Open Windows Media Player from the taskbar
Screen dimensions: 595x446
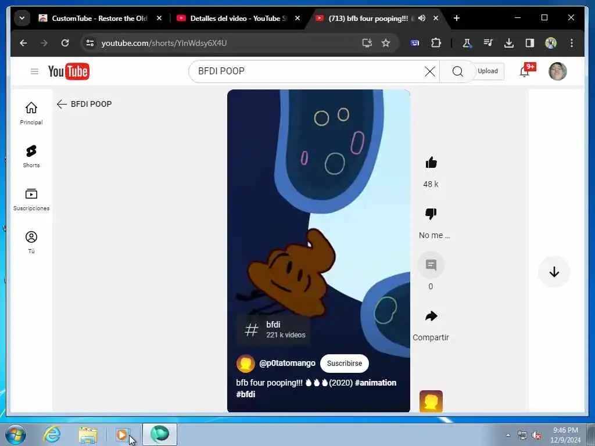[122, 434]
